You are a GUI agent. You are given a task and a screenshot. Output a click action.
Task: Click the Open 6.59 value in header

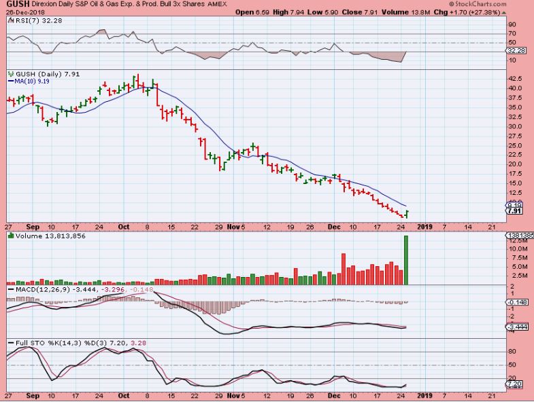point(252,12)
